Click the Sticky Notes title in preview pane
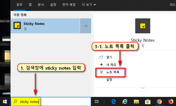Image resolution: width=176 pixels, height=106 pixels. coord(143,40)
